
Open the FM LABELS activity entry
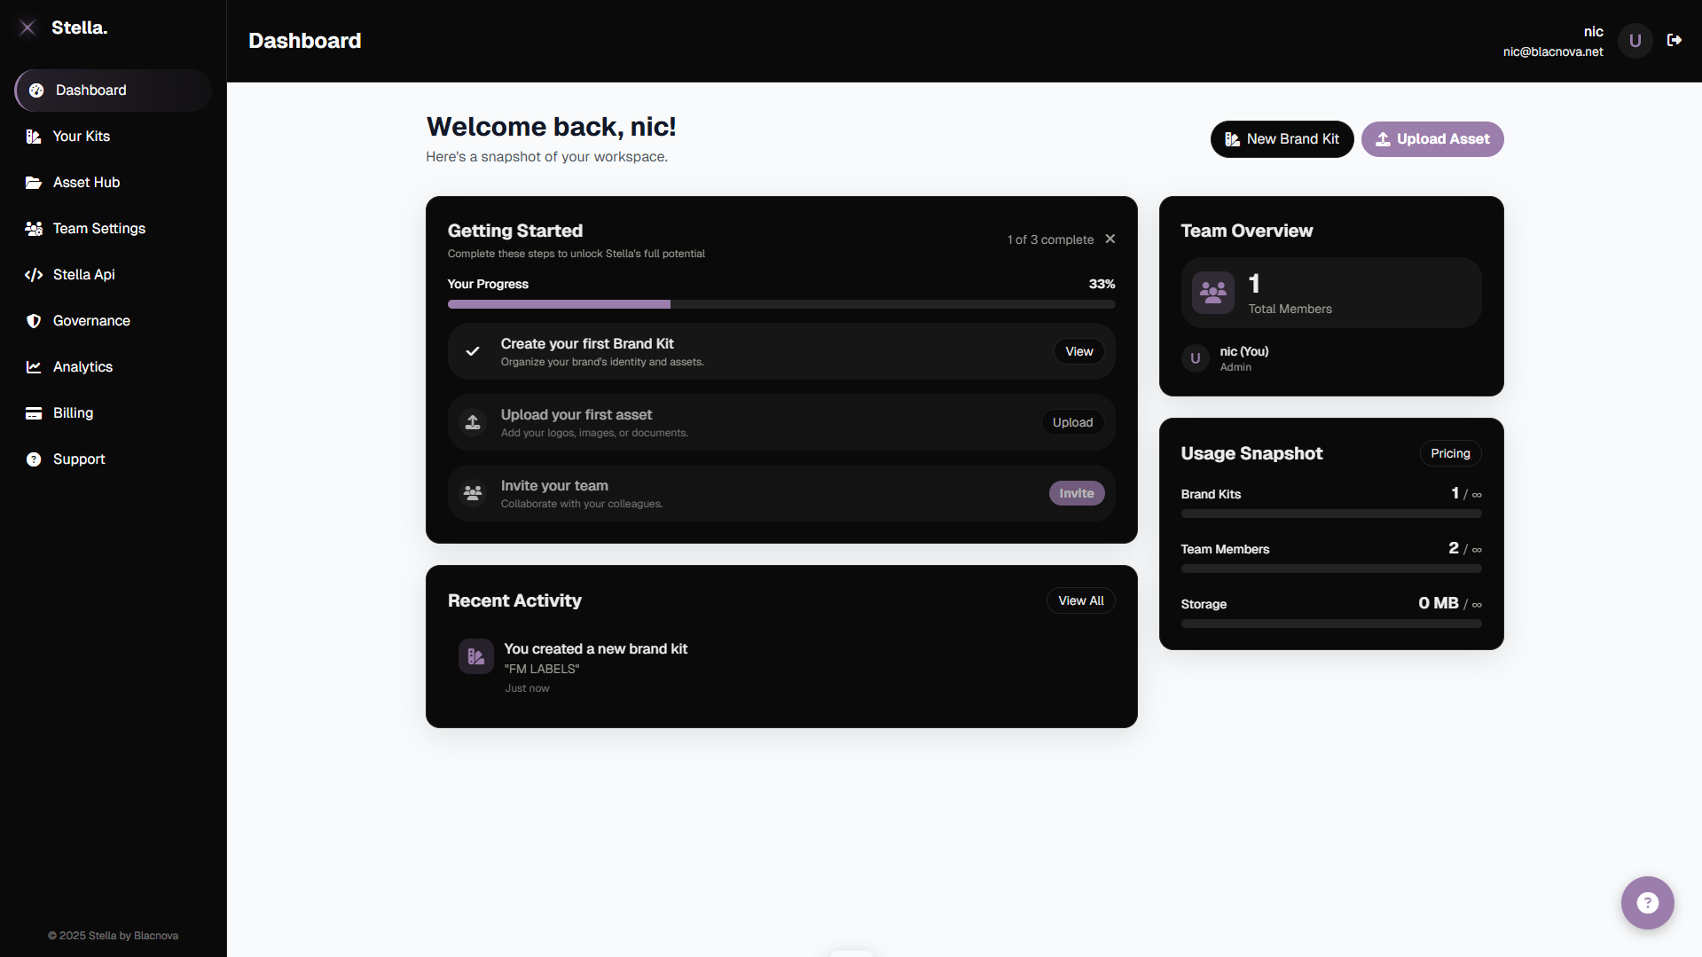(x=595, y=668)
